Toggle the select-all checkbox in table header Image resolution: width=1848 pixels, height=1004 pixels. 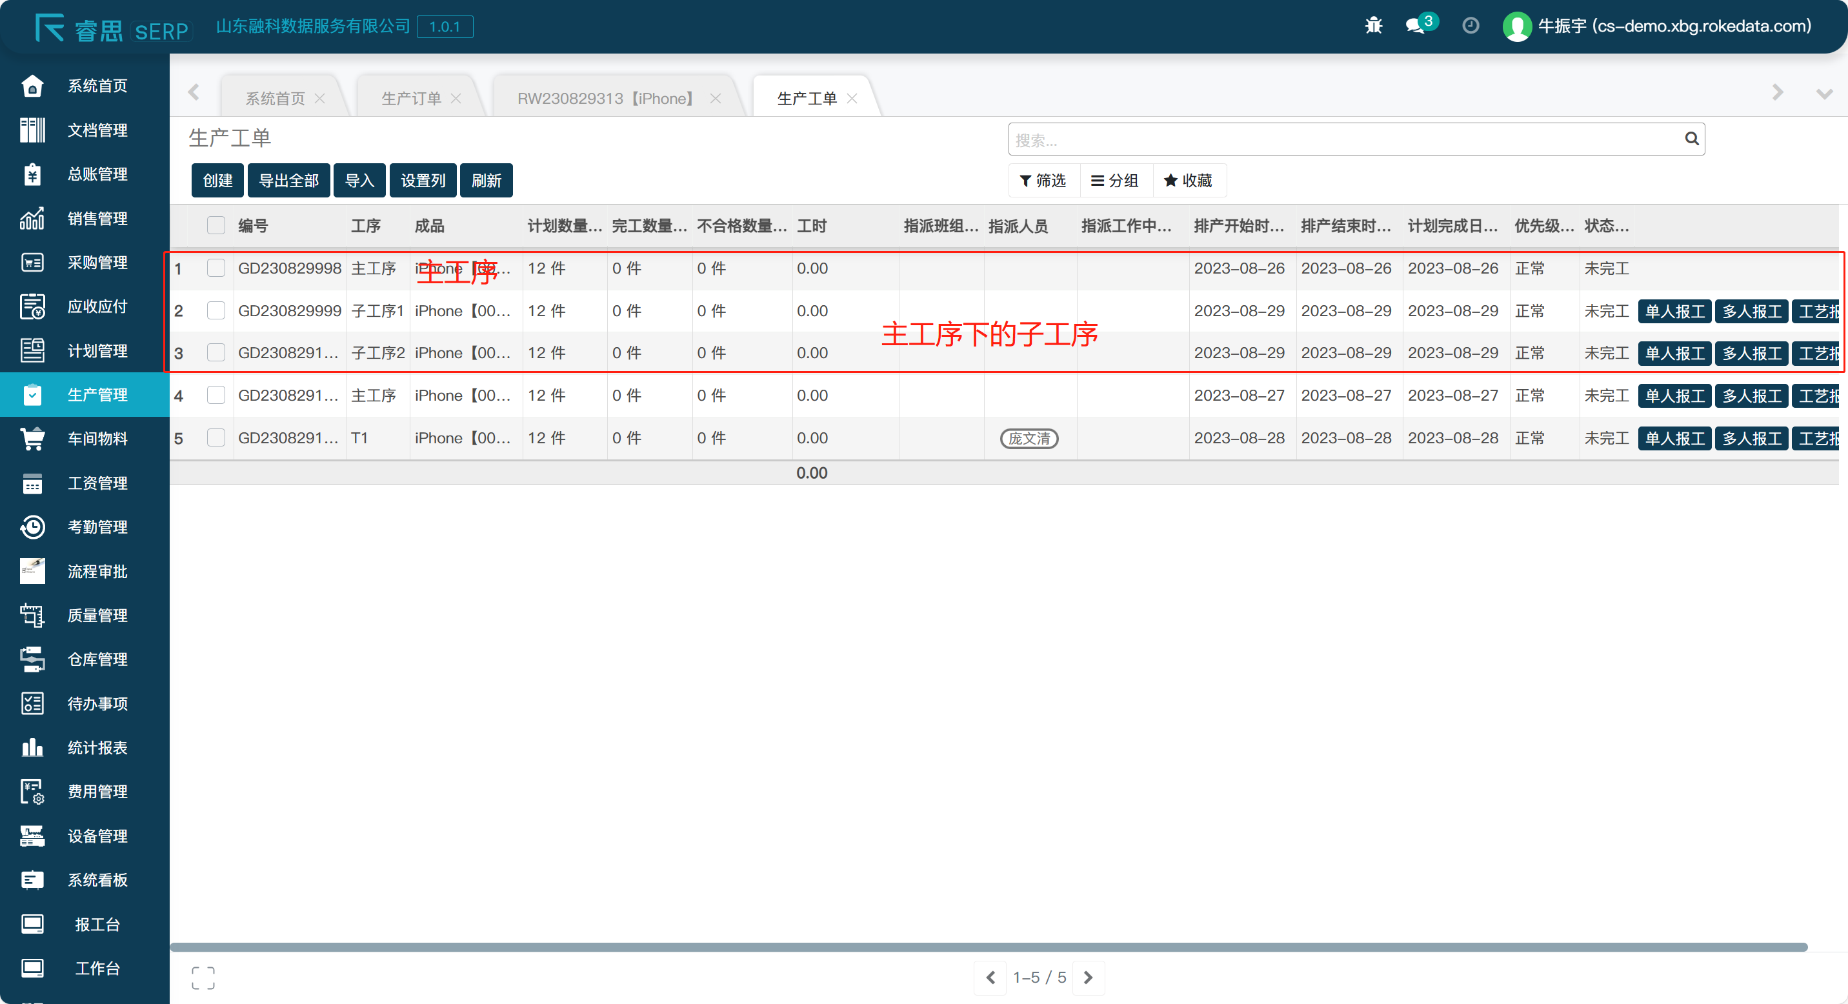pyautogui.click(x=216, y=226)
